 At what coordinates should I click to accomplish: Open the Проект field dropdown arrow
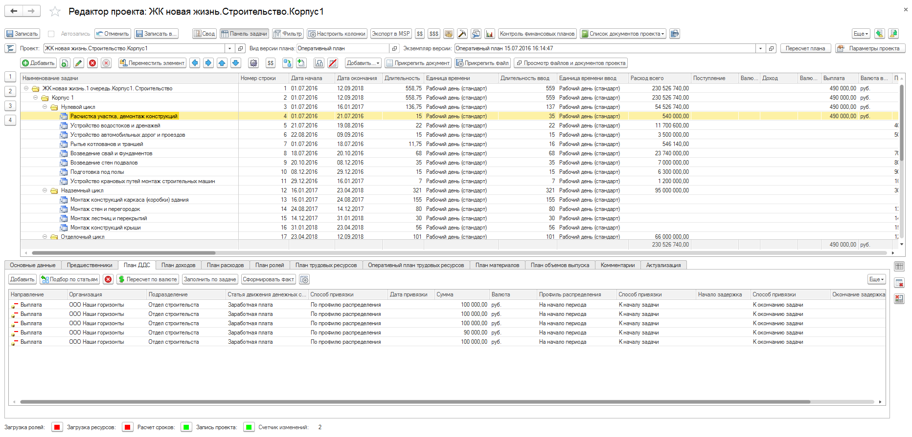pyautogui.click(x=229, y=48)
